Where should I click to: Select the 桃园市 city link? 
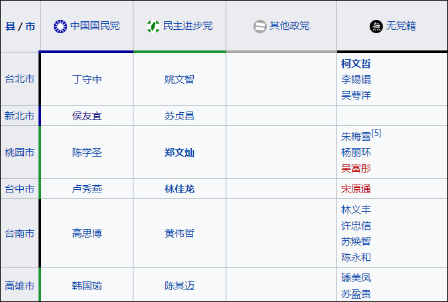[x=20, y=152]
